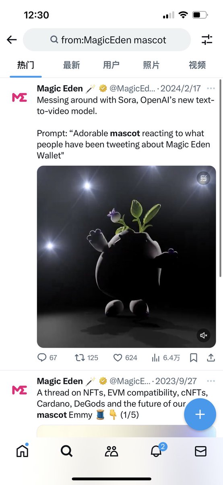Open more options for 2023/9/27 tweet
This screenshot has height=485, width=223.
211,381
